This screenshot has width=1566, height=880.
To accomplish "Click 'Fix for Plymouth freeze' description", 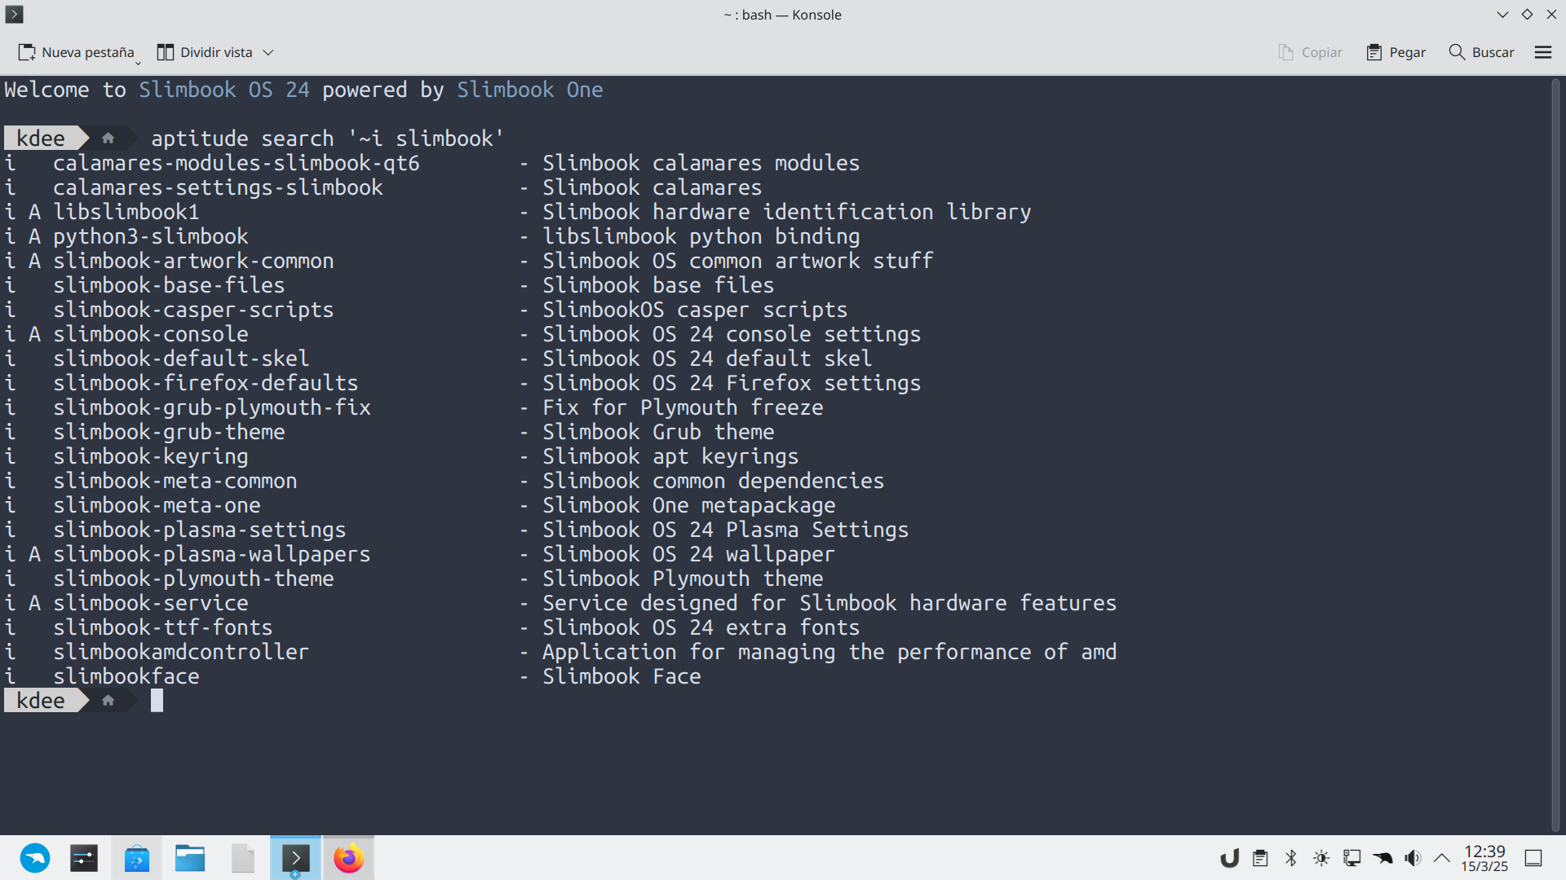I will pyautogui.click(x=683, y=407).
